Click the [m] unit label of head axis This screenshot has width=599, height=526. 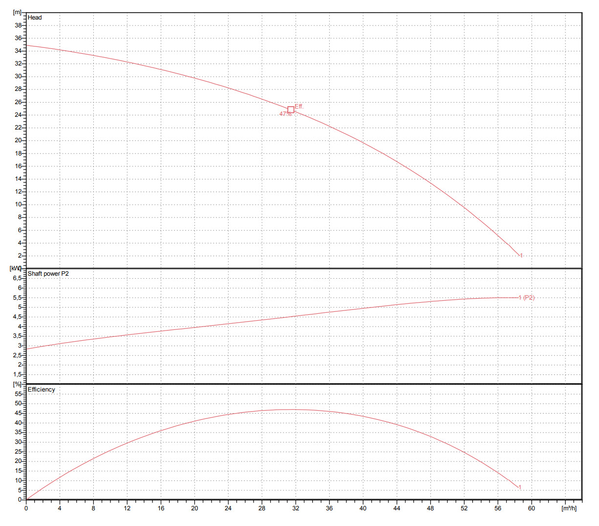tap(17, 12)
